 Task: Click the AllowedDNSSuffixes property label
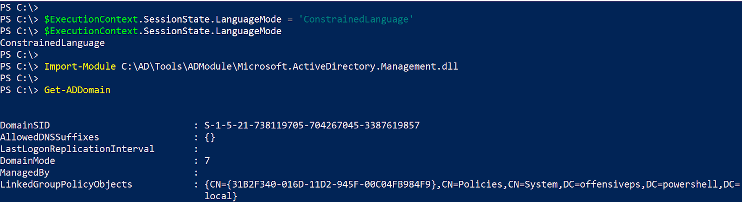pos(50,137)
